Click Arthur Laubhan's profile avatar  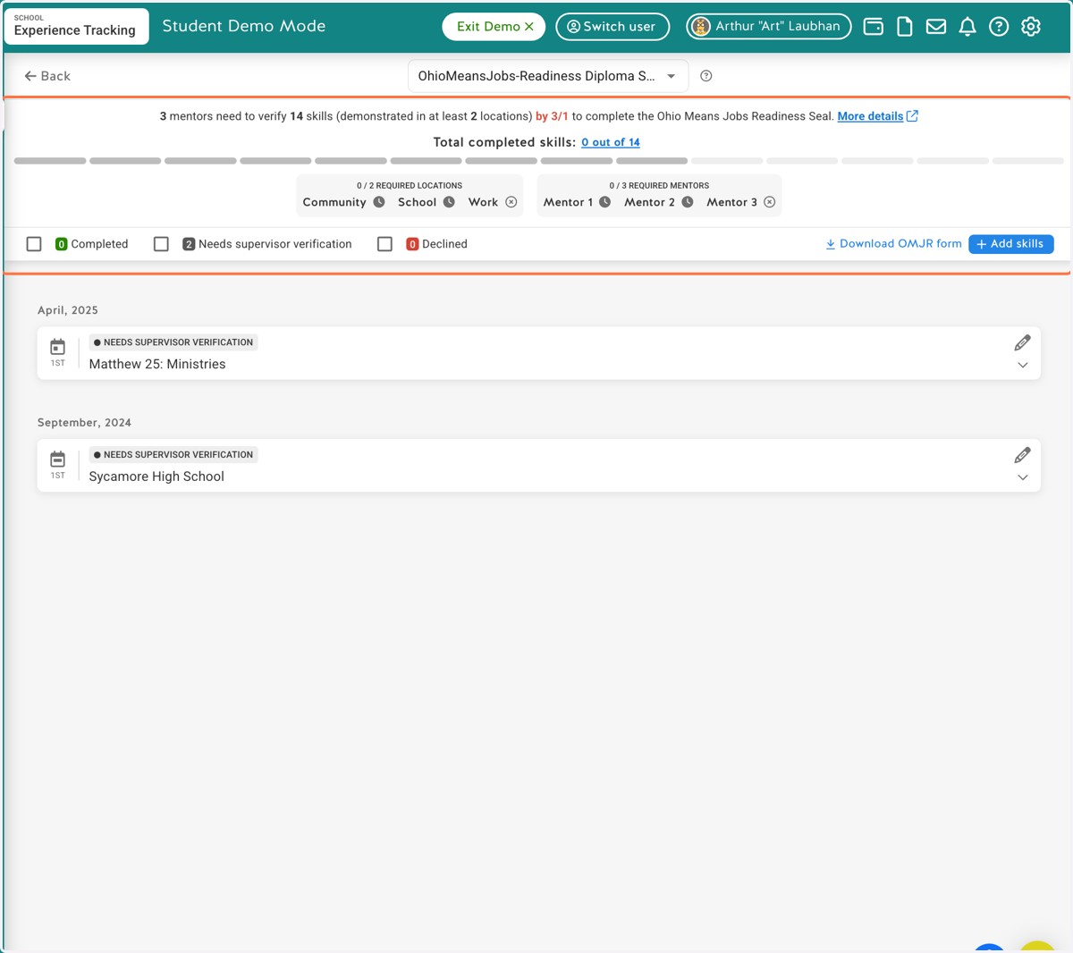coord(702,27)
